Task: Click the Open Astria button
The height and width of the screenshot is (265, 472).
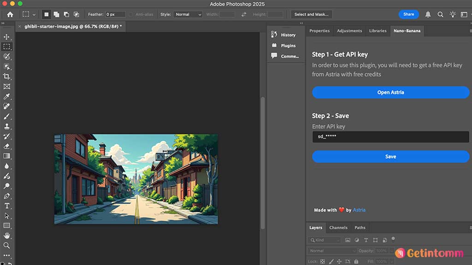Action: tap(390, 92)
